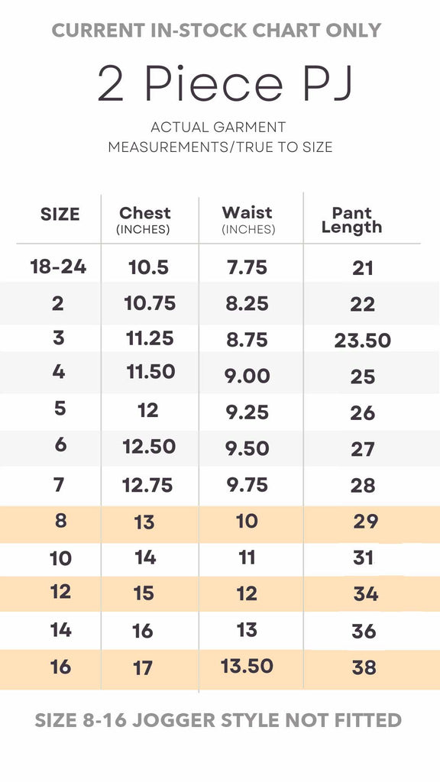Click pant length 27 for size 6
This screenshot has height=782, width=440.
(x=363, y=449)
